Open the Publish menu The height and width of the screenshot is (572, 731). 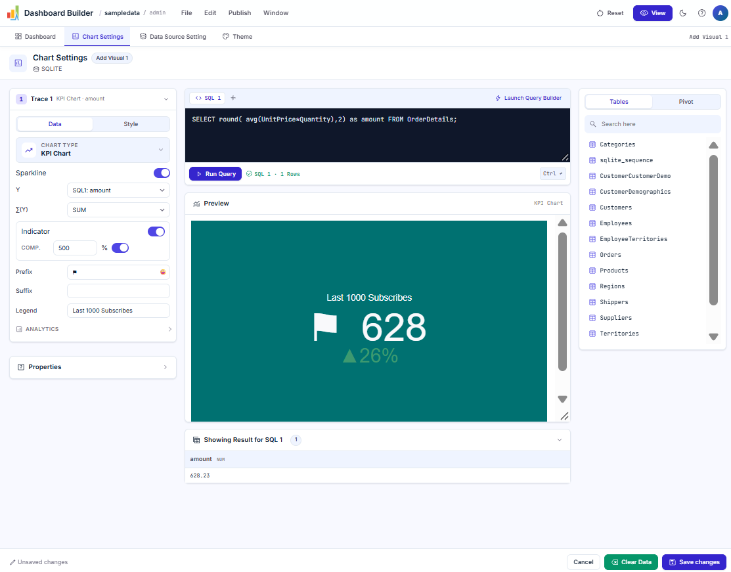pos(240,13)
